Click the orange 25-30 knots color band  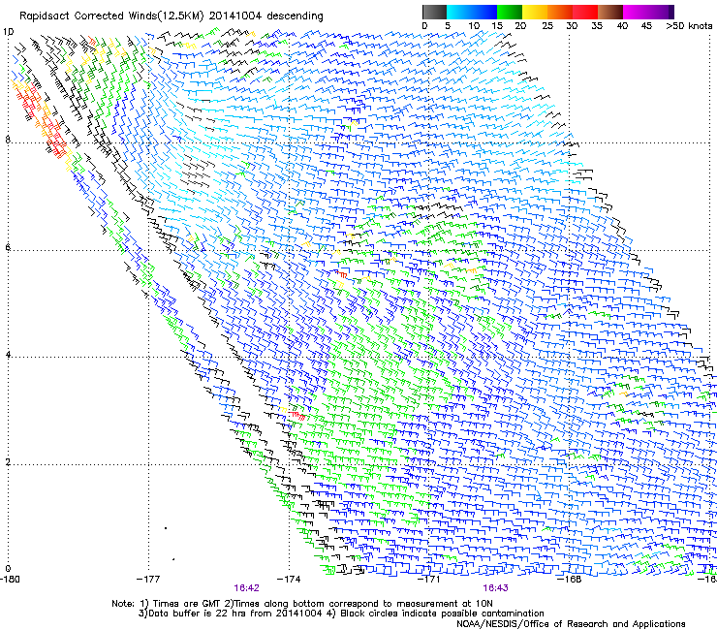click(x=560, y=12)
